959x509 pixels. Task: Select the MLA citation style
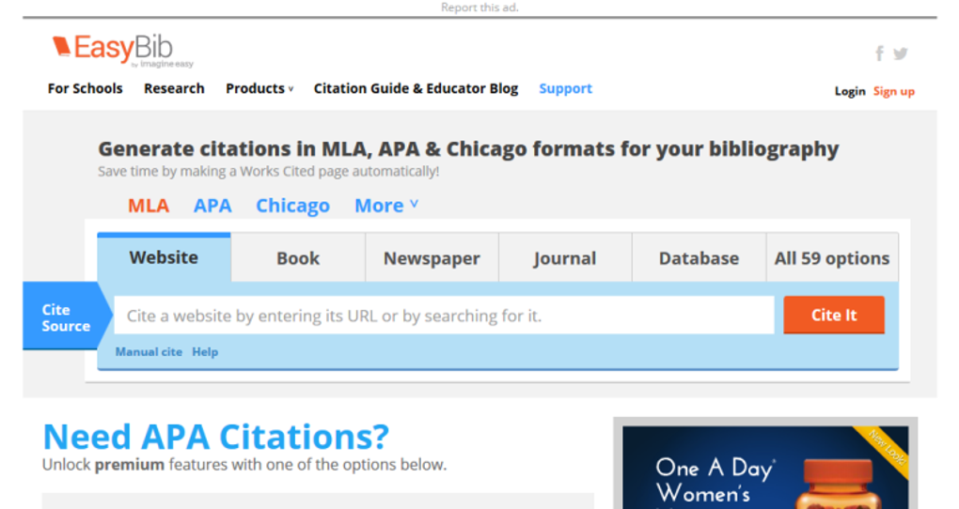click(149, 206)
